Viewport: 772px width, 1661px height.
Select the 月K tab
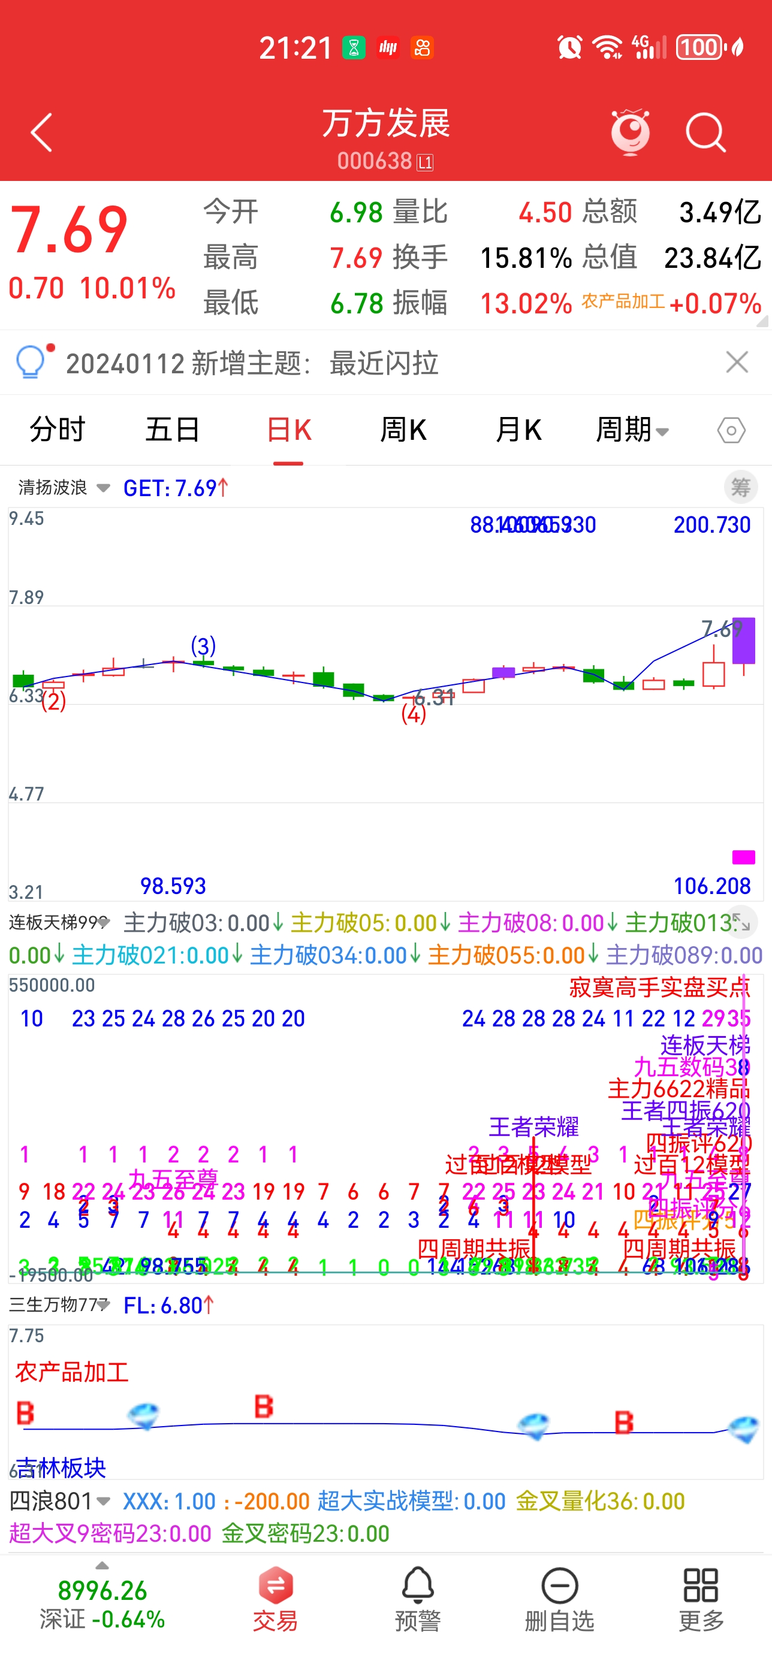[518, 430]
